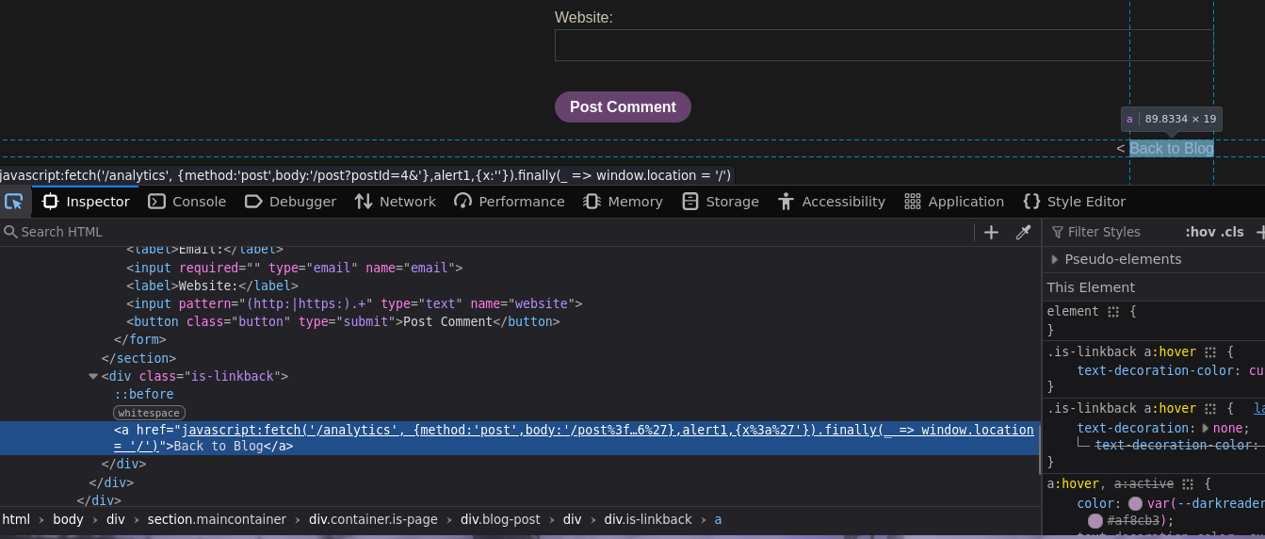
Task: Select the Post Comment button markup row
Action: pyautogui.click(x=518, y=322)
